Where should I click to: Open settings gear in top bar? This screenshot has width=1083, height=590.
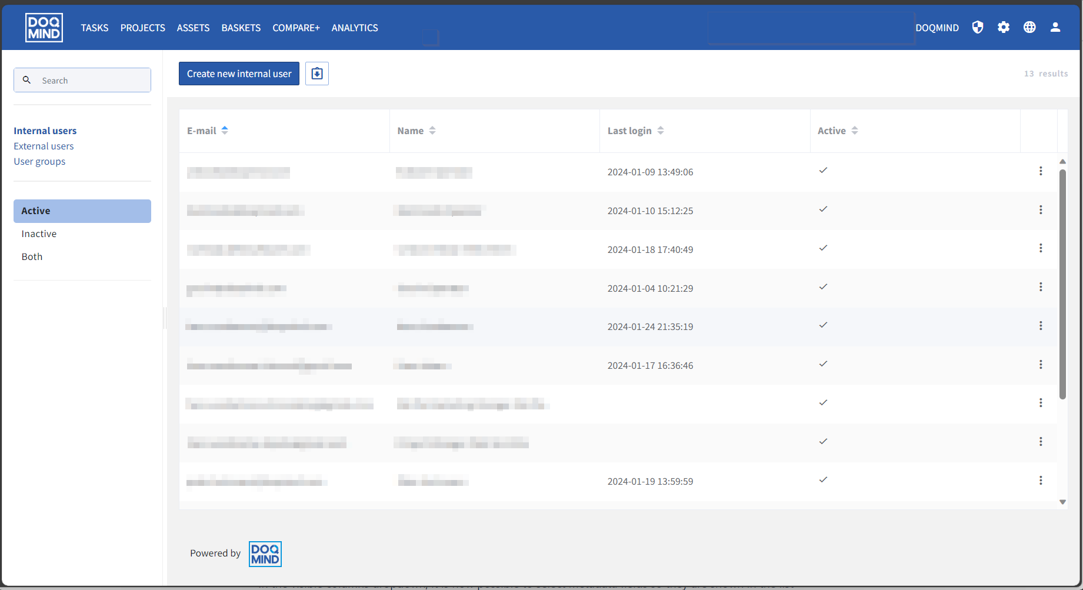tap(1004, 27)
